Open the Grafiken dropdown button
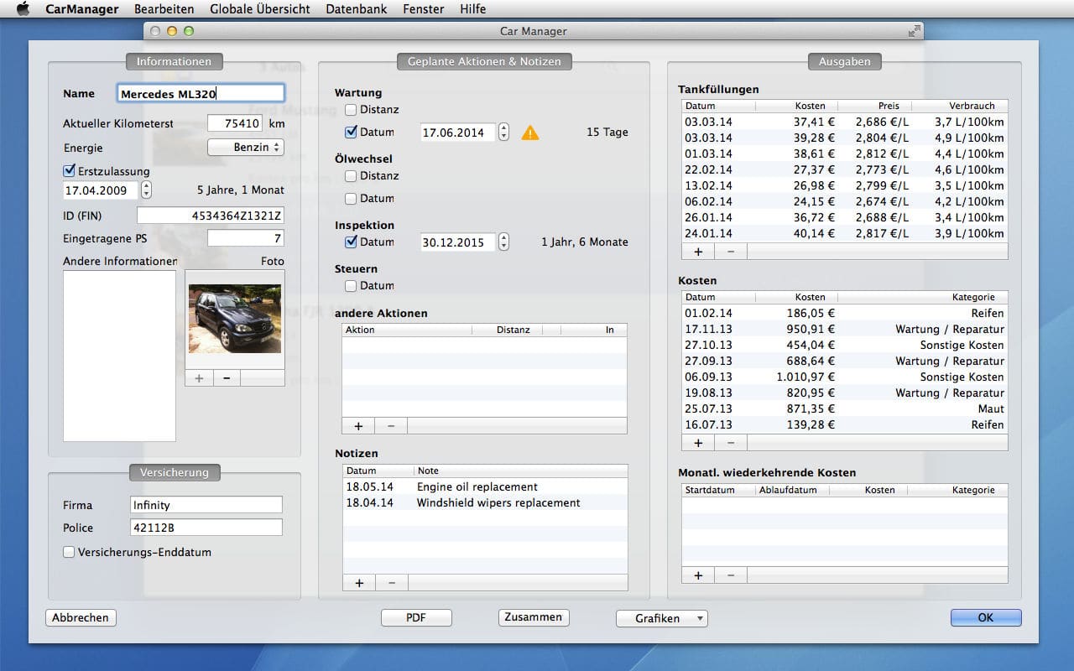The height and width of the screenshot is (671, 1074). pyautogui.click(x=662, y=618)
